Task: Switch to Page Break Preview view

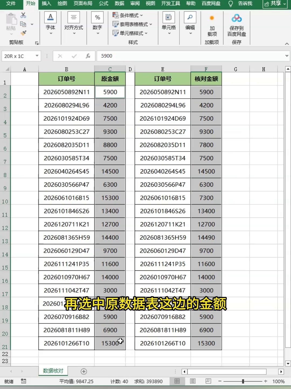Action: coord(208,381)
